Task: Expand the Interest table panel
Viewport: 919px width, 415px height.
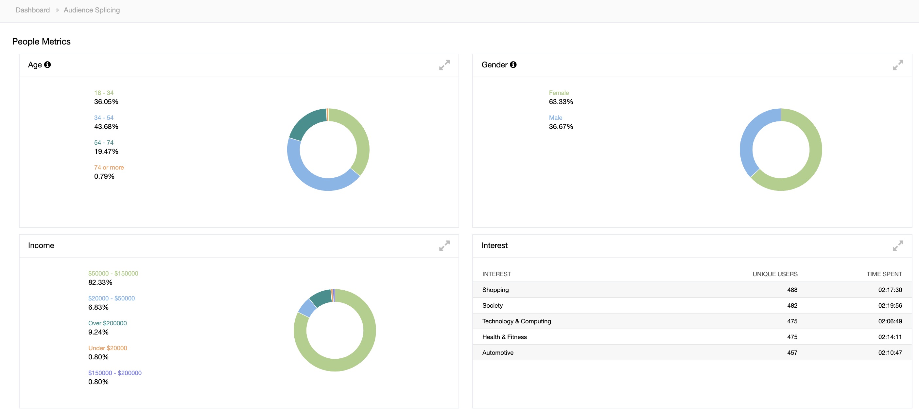Action: (898, 246)
